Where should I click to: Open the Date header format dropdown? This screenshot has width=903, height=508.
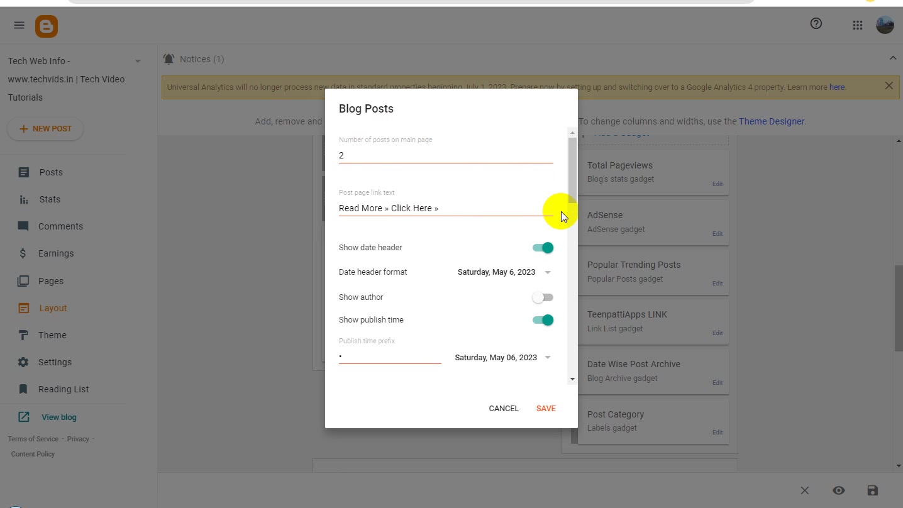coord(504,272)
